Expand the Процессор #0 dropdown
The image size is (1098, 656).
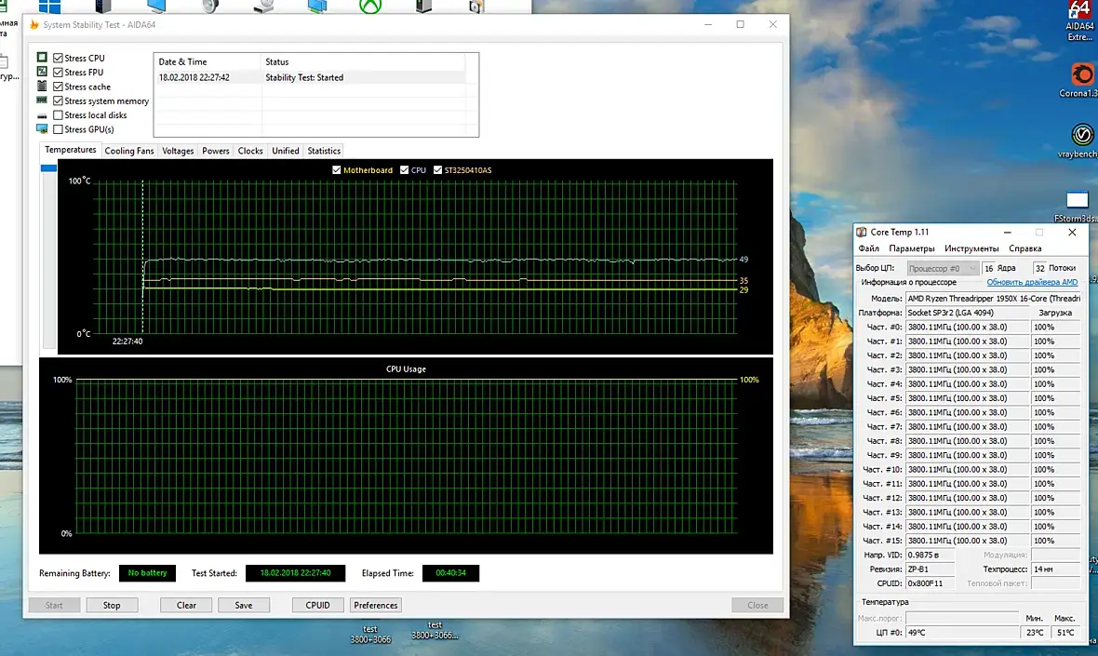click(x=942, y=268)
